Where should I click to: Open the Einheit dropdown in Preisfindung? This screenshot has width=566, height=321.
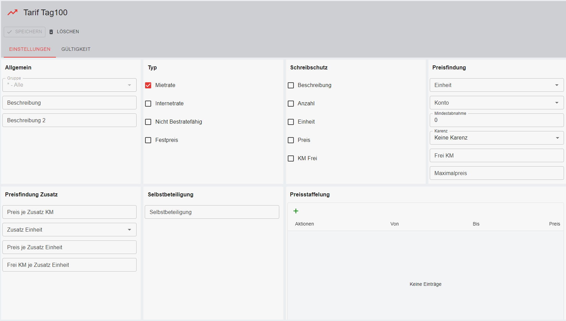pyautogui.click(x=496, y=85)
